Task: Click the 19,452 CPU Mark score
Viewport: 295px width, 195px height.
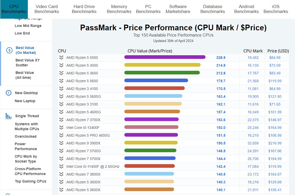Action: click(253, 58)
